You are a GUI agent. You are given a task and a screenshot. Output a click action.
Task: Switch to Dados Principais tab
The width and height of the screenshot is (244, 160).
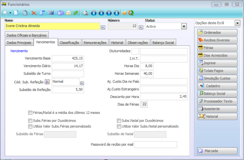click(x=19, y=42)
